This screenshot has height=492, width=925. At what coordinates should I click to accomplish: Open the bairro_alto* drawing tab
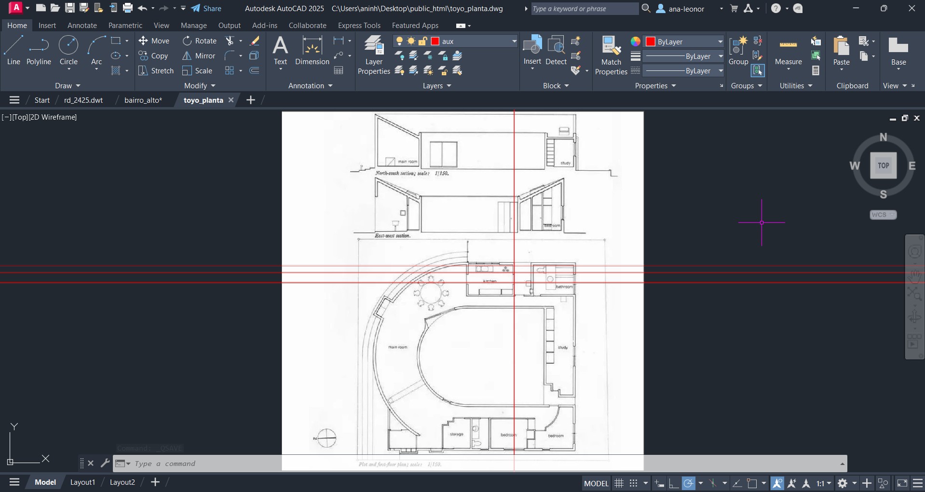coord(143,100)
